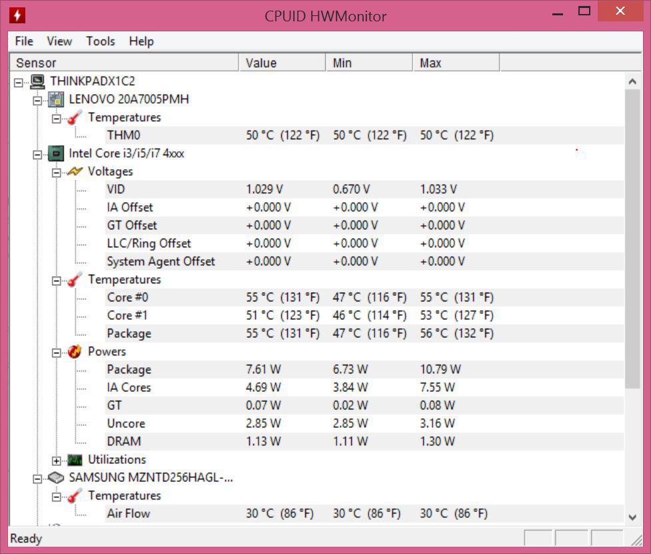Click the Voltages lightning icon

[75, 171]
